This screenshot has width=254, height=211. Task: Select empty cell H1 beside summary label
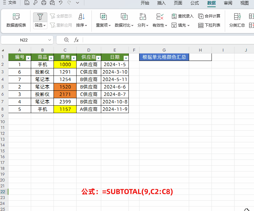(200, 57)
